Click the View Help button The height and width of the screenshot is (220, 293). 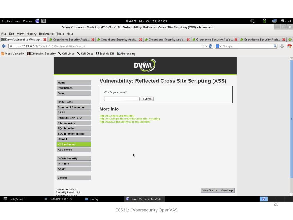tap(227, 190)
